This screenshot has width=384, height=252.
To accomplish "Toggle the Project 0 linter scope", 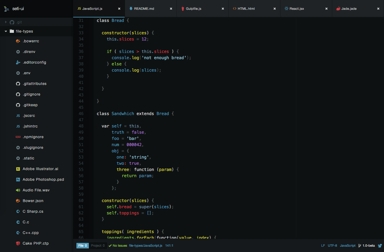I will [x=98, y=245].
